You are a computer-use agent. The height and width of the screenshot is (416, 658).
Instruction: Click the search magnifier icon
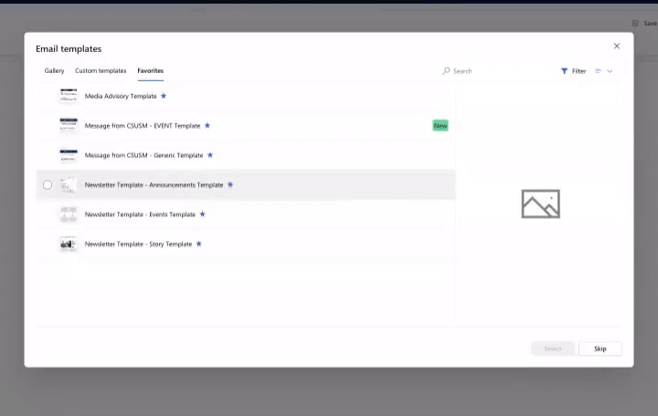point(446,71)
